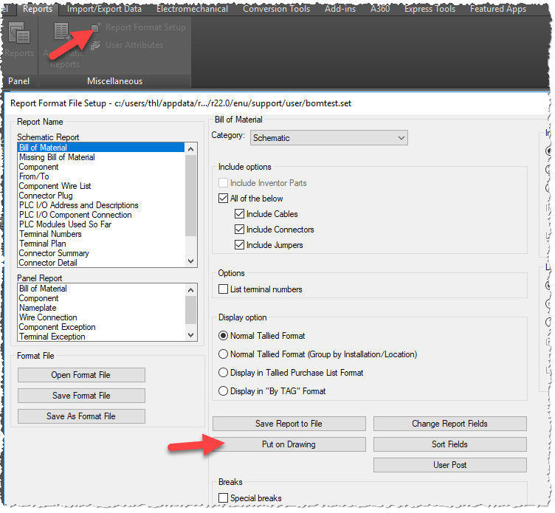Open the Featured Apps tab

pyautogui.click(x=498, y=9)
